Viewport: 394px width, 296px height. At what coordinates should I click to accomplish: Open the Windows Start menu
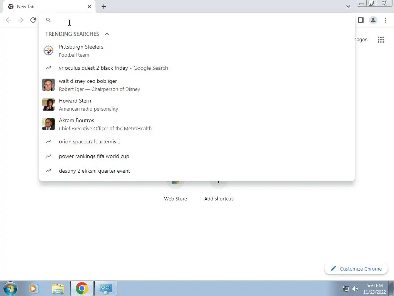tap(10, 288)
